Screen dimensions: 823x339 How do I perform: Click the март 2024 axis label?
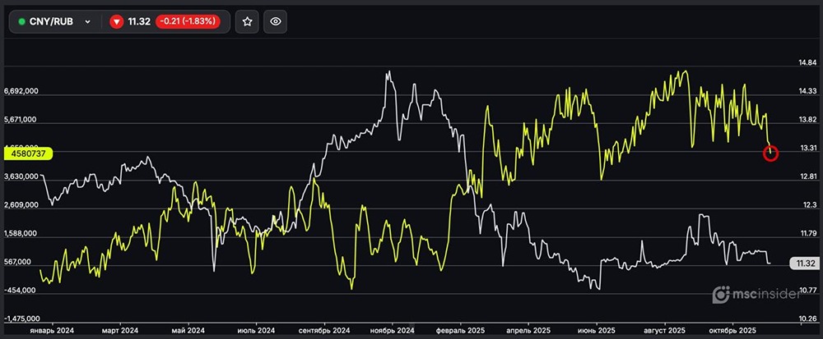pos(121,331)
